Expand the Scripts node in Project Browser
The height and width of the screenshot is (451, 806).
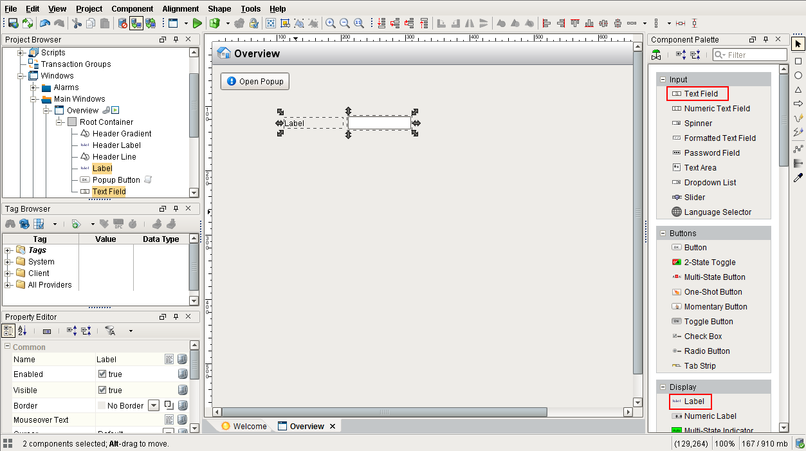(21, 52)
